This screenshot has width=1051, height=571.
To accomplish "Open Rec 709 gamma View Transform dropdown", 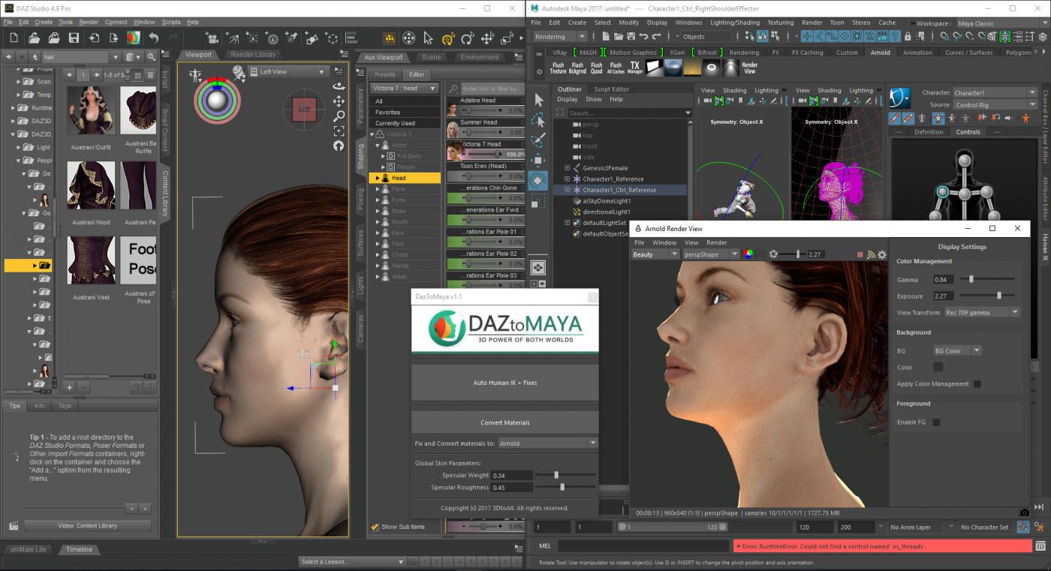I will 982,313.
